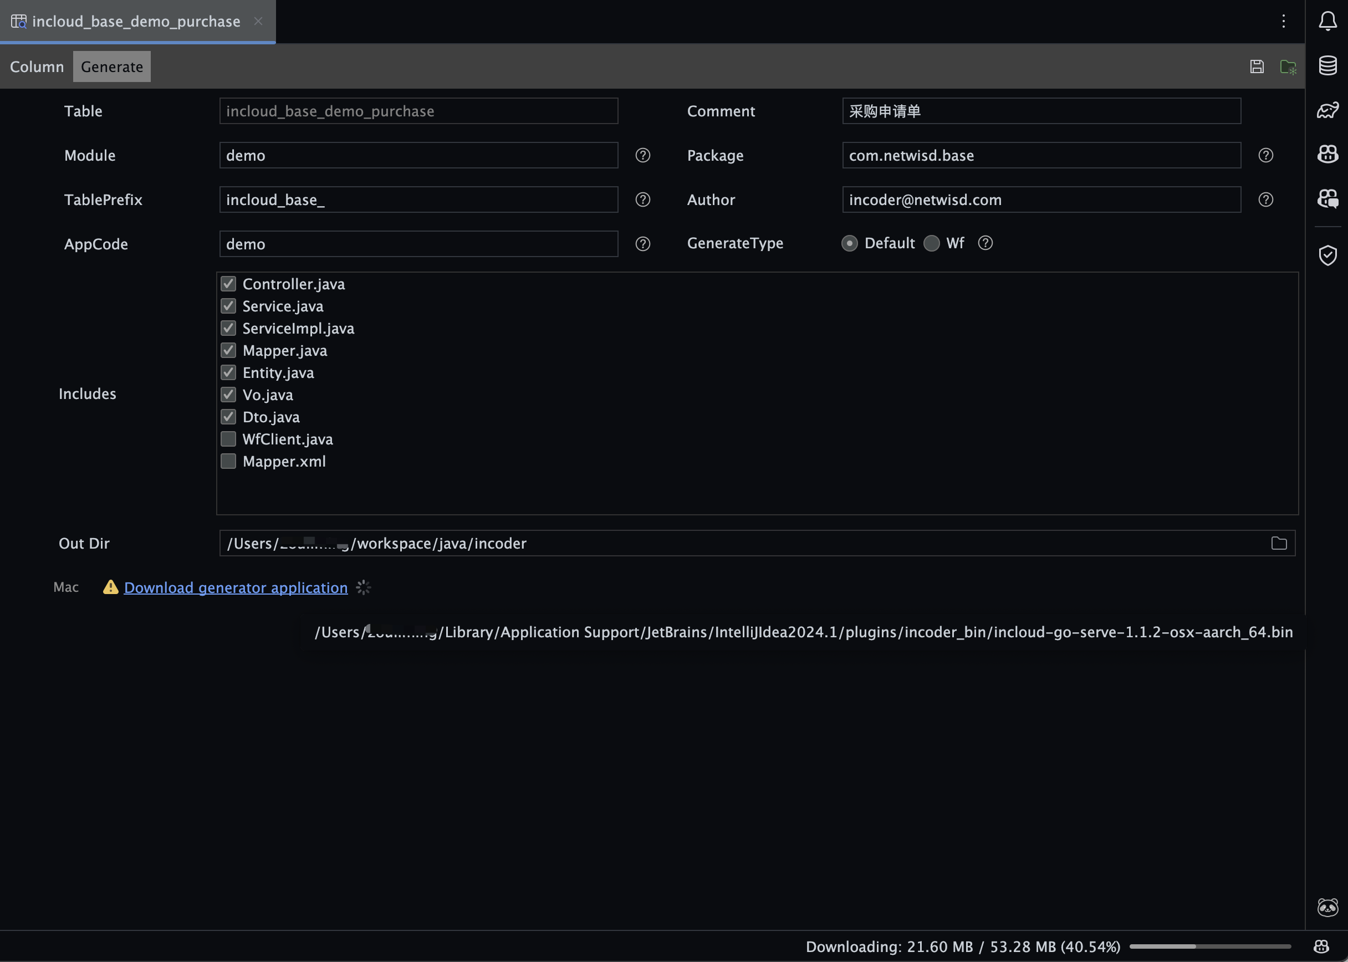Click the Comment input field
This screenshot has height=962, width=1348.
coord(1040,111)
